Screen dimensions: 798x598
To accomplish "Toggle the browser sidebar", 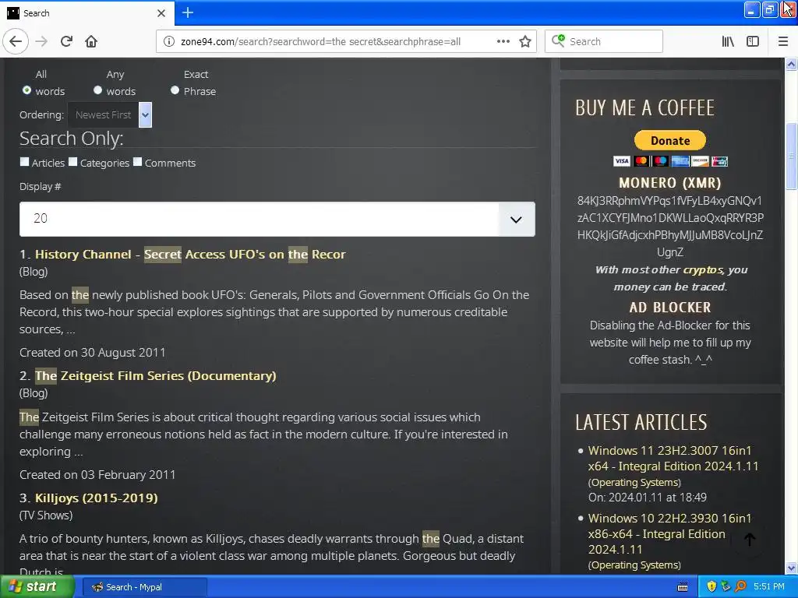I will pyautogui.click(x=753, y=41).
